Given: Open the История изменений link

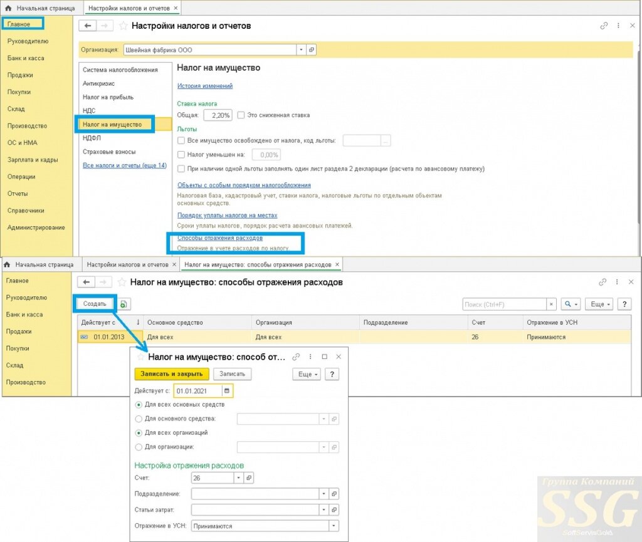Looking at the screenshot, I should (205, 86).
